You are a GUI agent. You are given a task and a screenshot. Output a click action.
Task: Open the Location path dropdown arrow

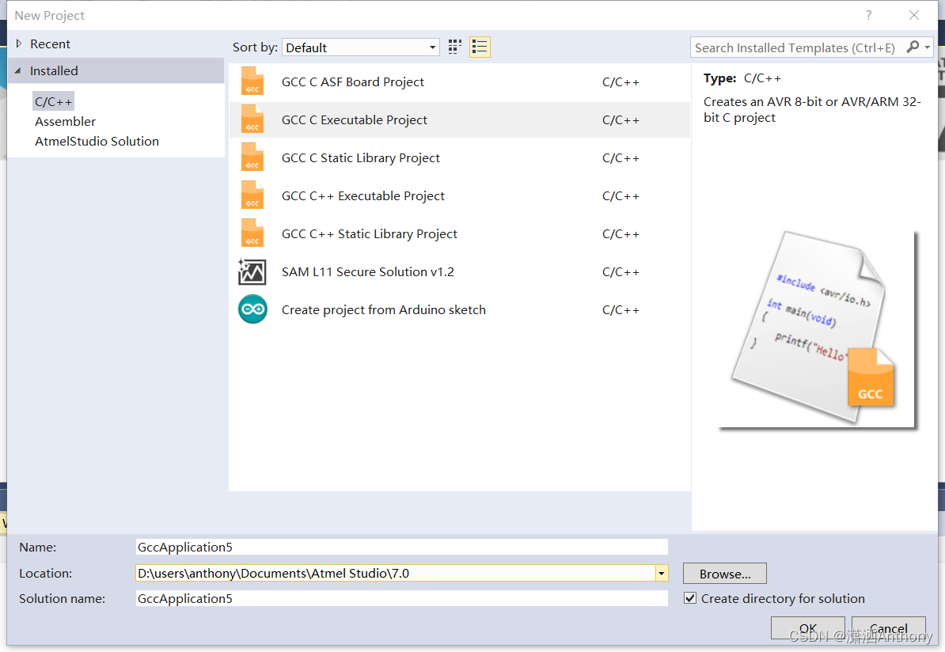coord(662,573)
